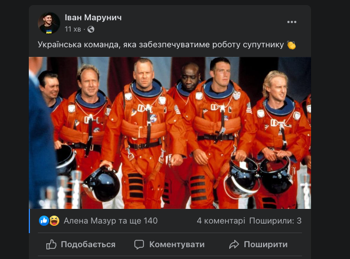Click the clapping hands emoji in the post
Viewport: 350px width, 259px height.
click(x=291, y=45)
